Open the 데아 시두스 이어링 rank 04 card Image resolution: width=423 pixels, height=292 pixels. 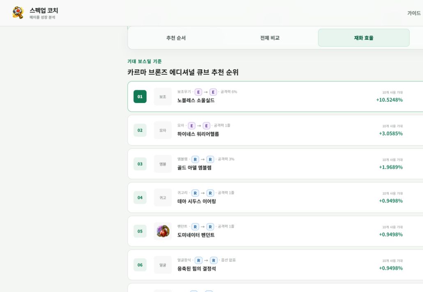275,197
